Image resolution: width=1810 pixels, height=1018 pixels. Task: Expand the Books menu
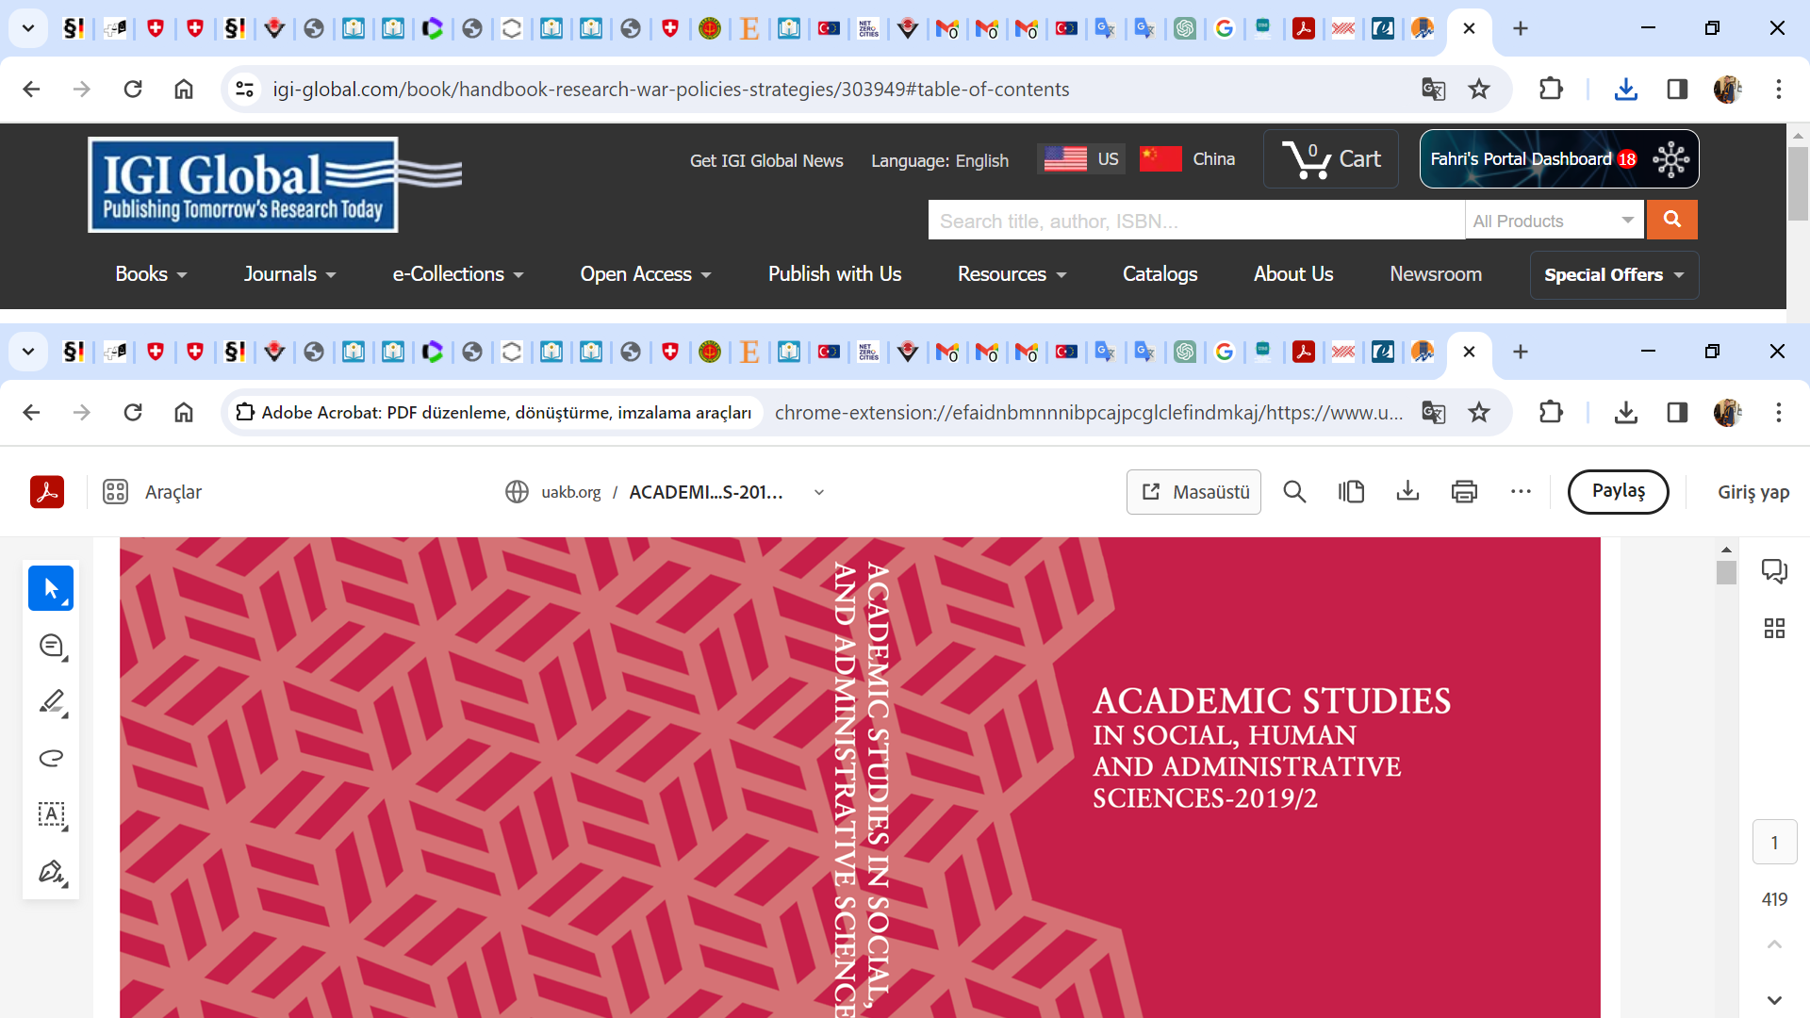[x=151, y=274]
